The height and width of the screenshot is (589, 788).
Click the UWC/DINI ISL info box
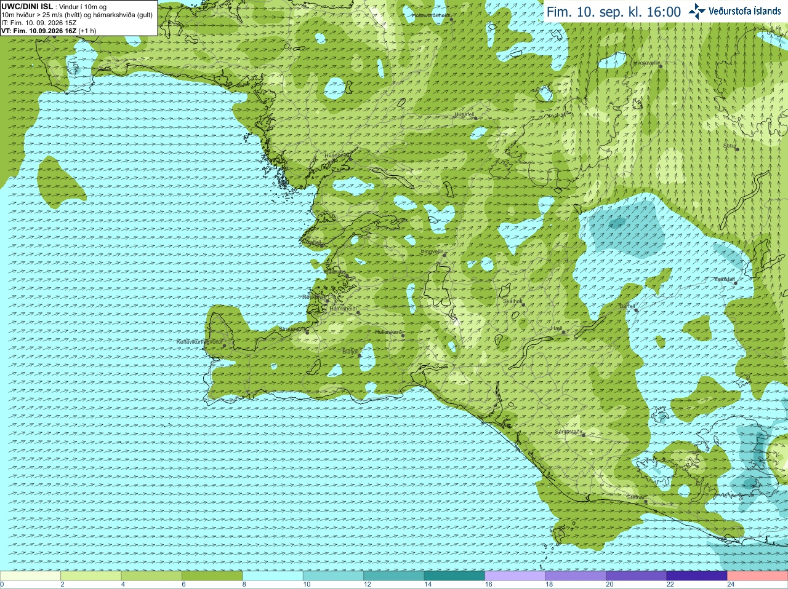tap(79, 18)
